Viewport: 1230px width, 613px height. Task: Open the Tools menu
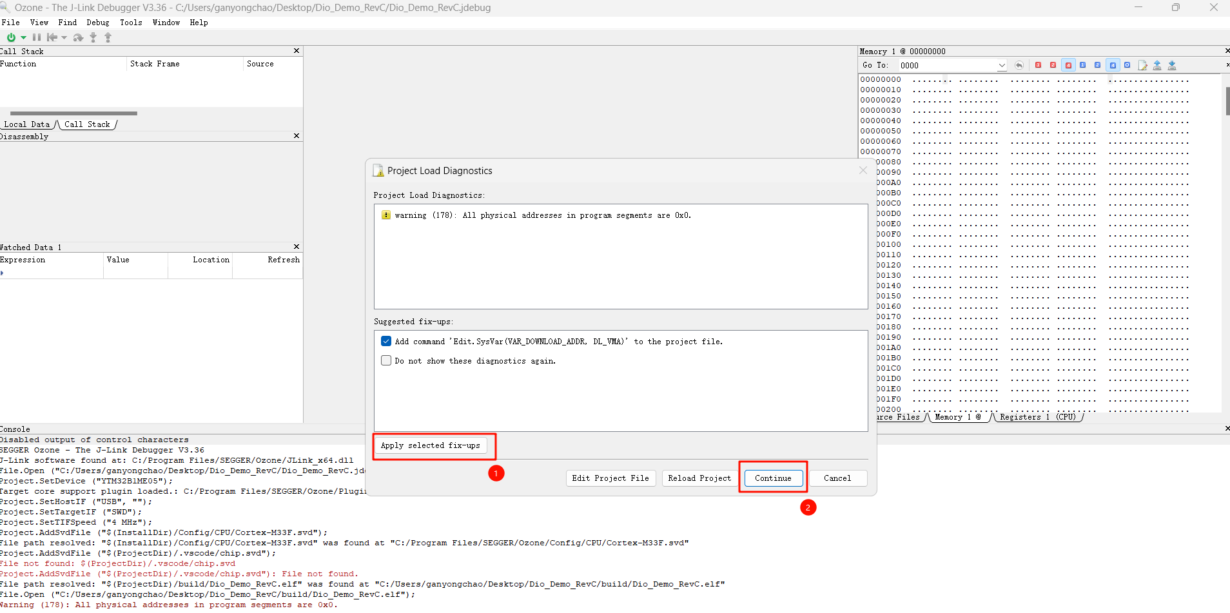131,23
